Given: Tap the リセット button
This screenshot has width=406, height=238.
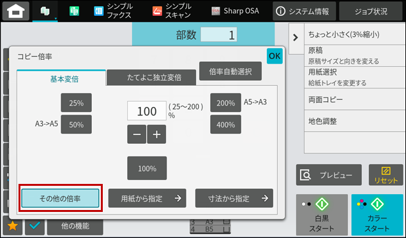Looking at the screenshot, I should coord(386,175).
